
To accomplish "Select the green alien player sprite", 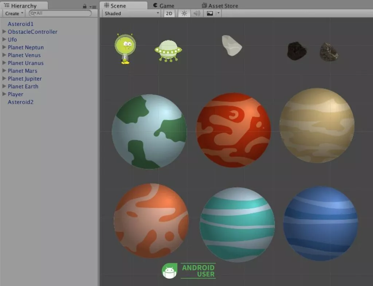I will [x=125, y=49].
